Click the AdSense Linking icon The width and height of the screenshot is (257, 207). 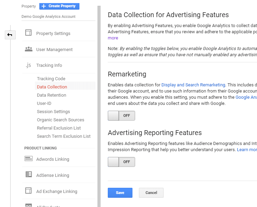[29, 174]
